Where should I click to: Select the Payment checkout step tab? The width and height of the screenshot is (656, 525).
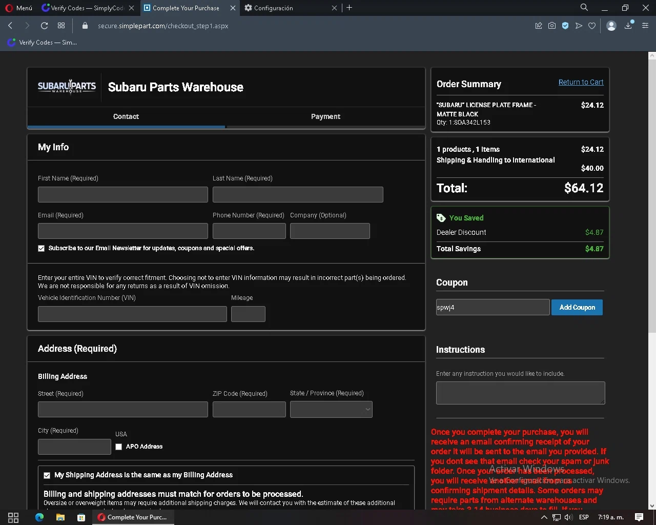click(x=325, y=116)
